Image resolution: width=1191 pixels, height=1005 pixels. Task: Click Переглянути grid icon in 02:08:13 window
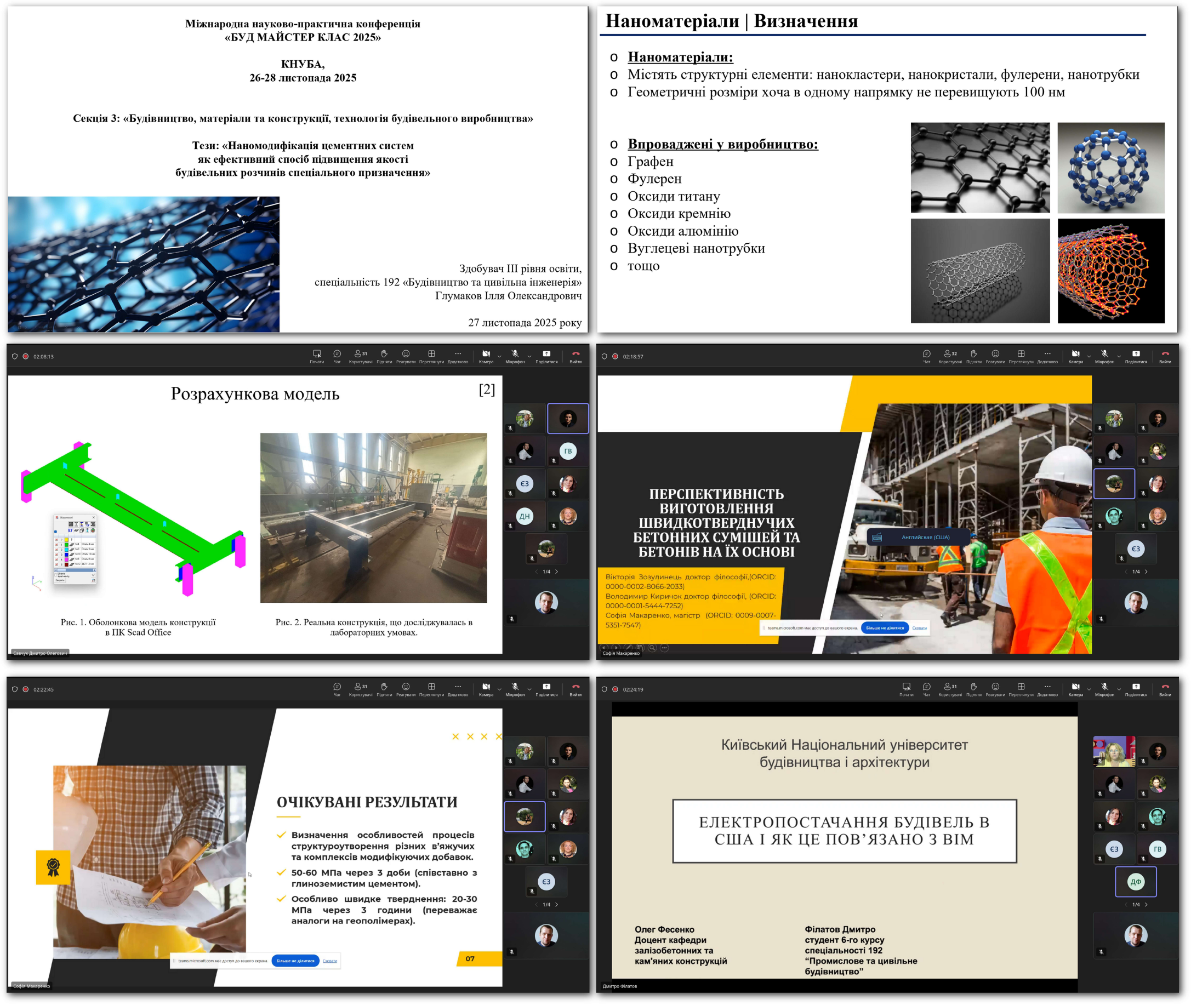[x=431, y=355]
